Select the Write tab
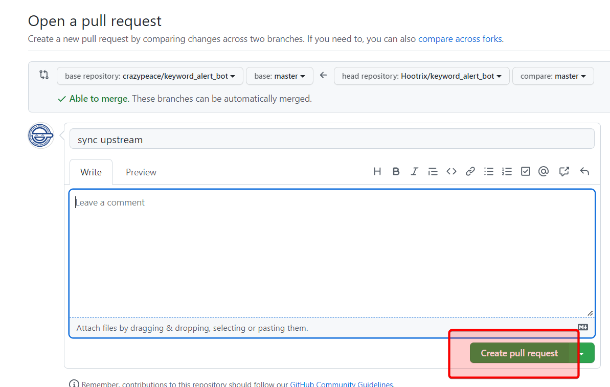The height and width of the screenshot is (387, 610). (91, 172)
